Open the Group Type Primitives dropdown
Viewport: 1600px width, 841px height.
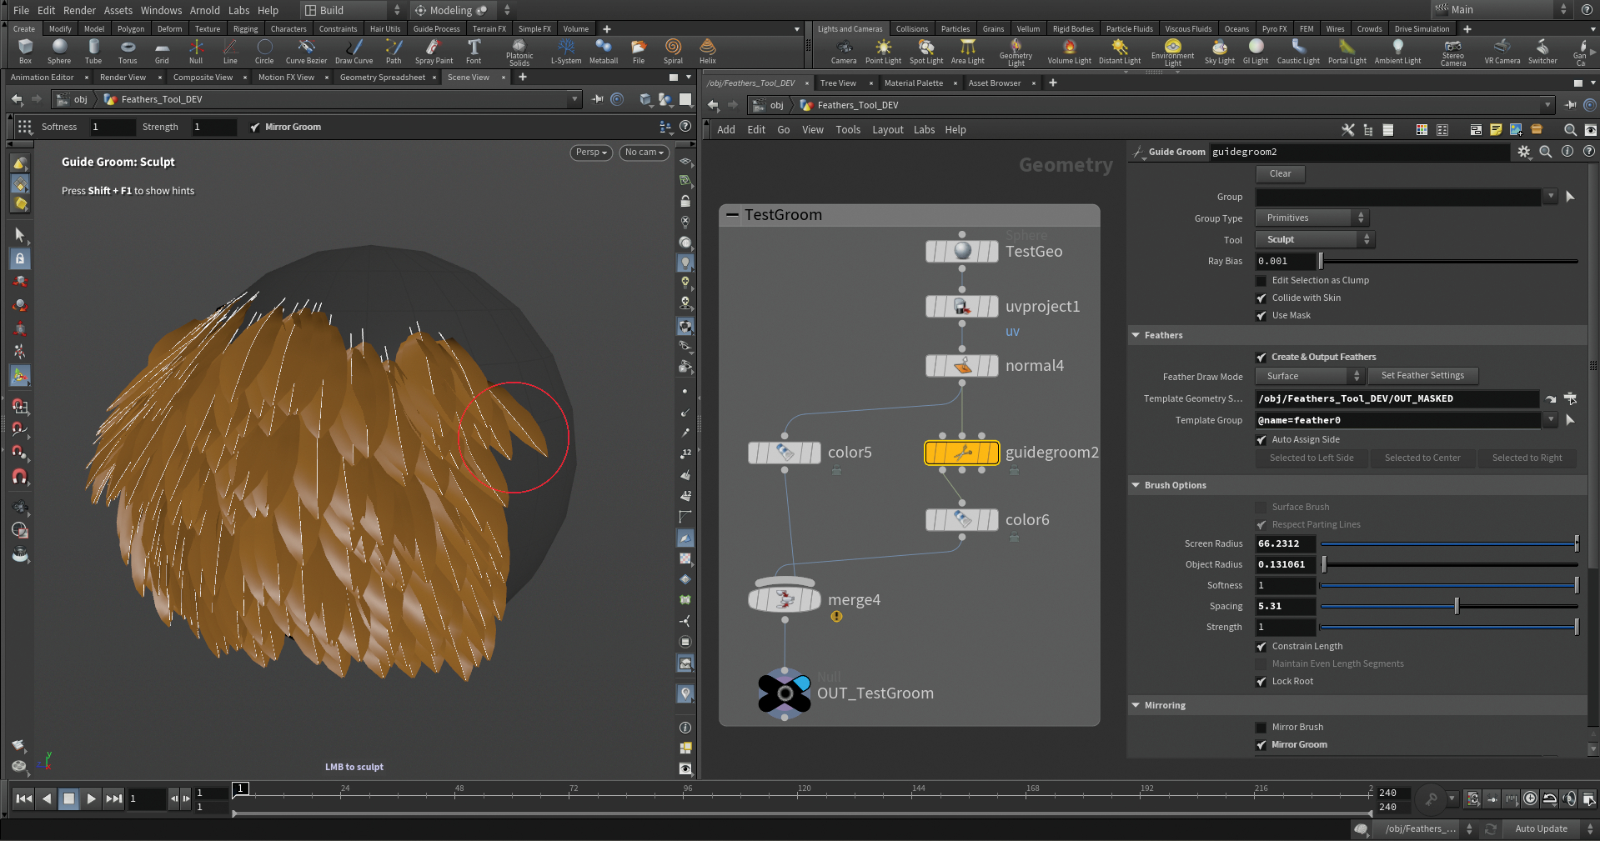[x=1312, y=218]
